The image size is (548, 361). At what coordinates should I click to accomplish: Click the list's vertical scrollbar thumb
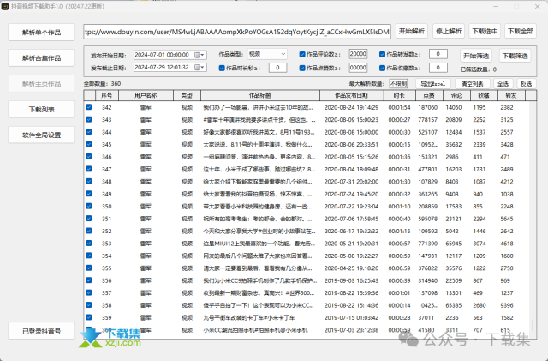click(x=533, y=325)
